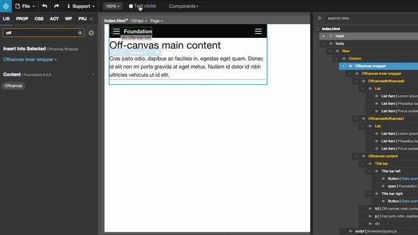Redo the last action
This screenshot has height=235, width=418.
[57, 6]
